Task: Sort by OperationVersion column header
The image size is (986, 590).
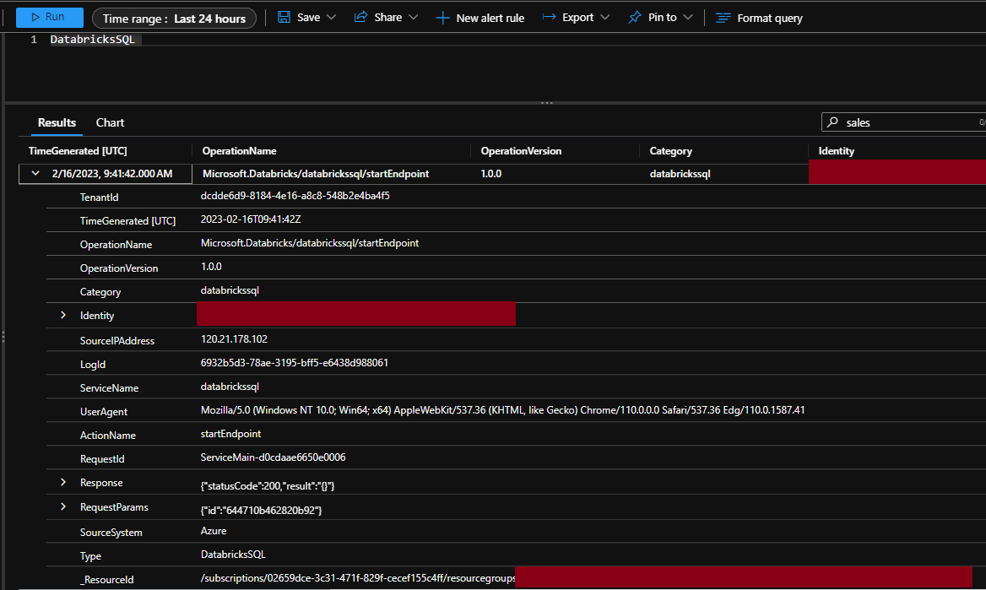Action: pyautogui.click(x=522, y=151)
